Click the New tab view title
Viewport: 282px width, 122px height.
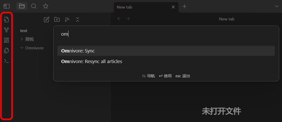(x=227, y=19)
